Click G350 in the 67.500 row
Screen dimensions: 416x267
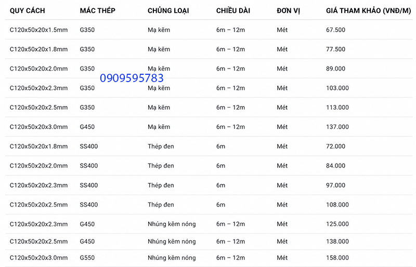coord(87,30)
